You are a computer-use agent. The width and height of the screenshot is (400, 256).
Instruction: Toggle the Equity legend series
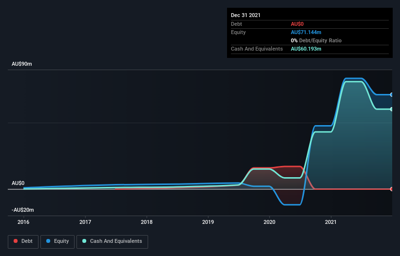(x=57, y=241)
